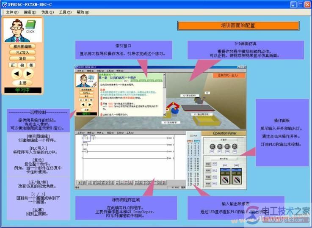Click the Operation Panel title in example screenshot
Screen dimensions: 312x228
(x=224, y=133)
